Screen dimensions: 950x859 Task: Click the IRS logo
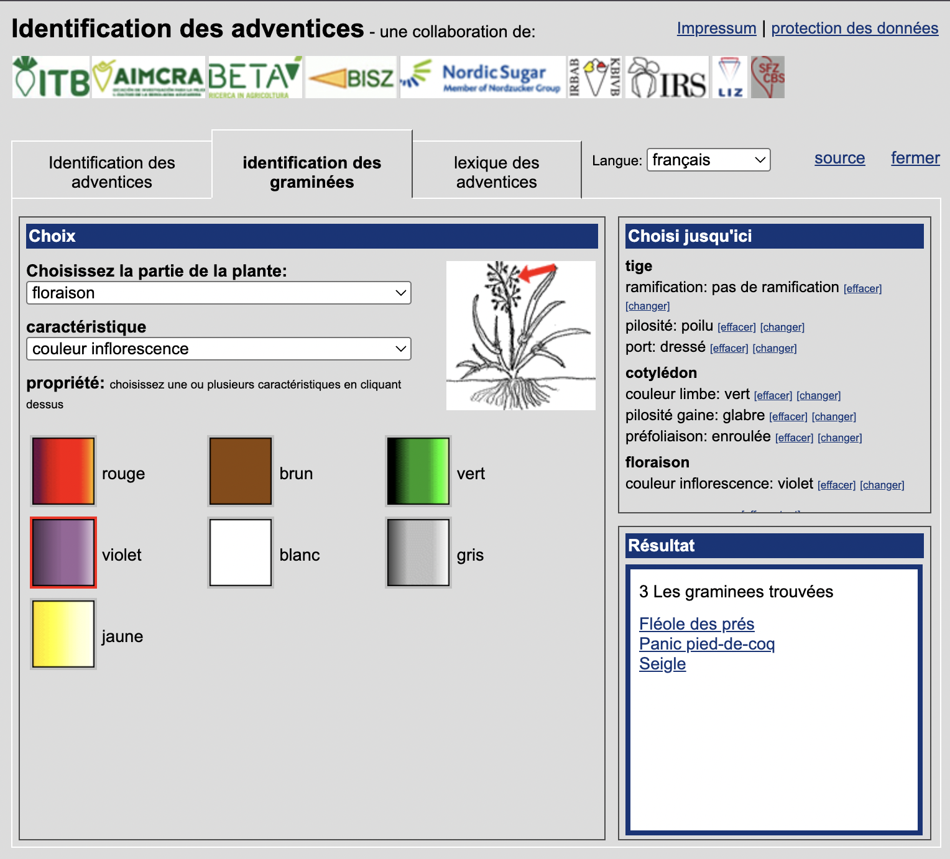[667, 78]
